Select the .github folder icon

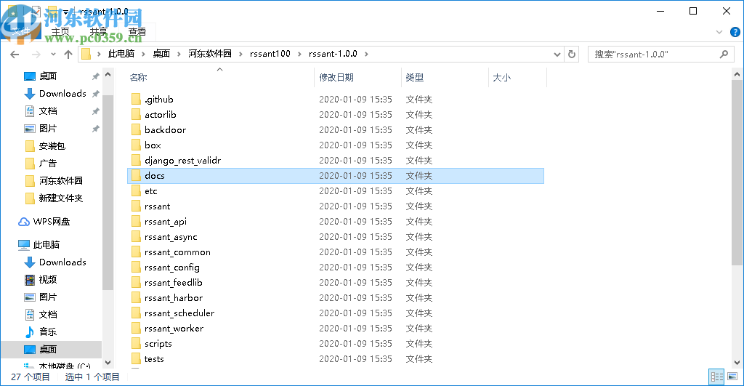pyautogui.click(x=136, y=100)
